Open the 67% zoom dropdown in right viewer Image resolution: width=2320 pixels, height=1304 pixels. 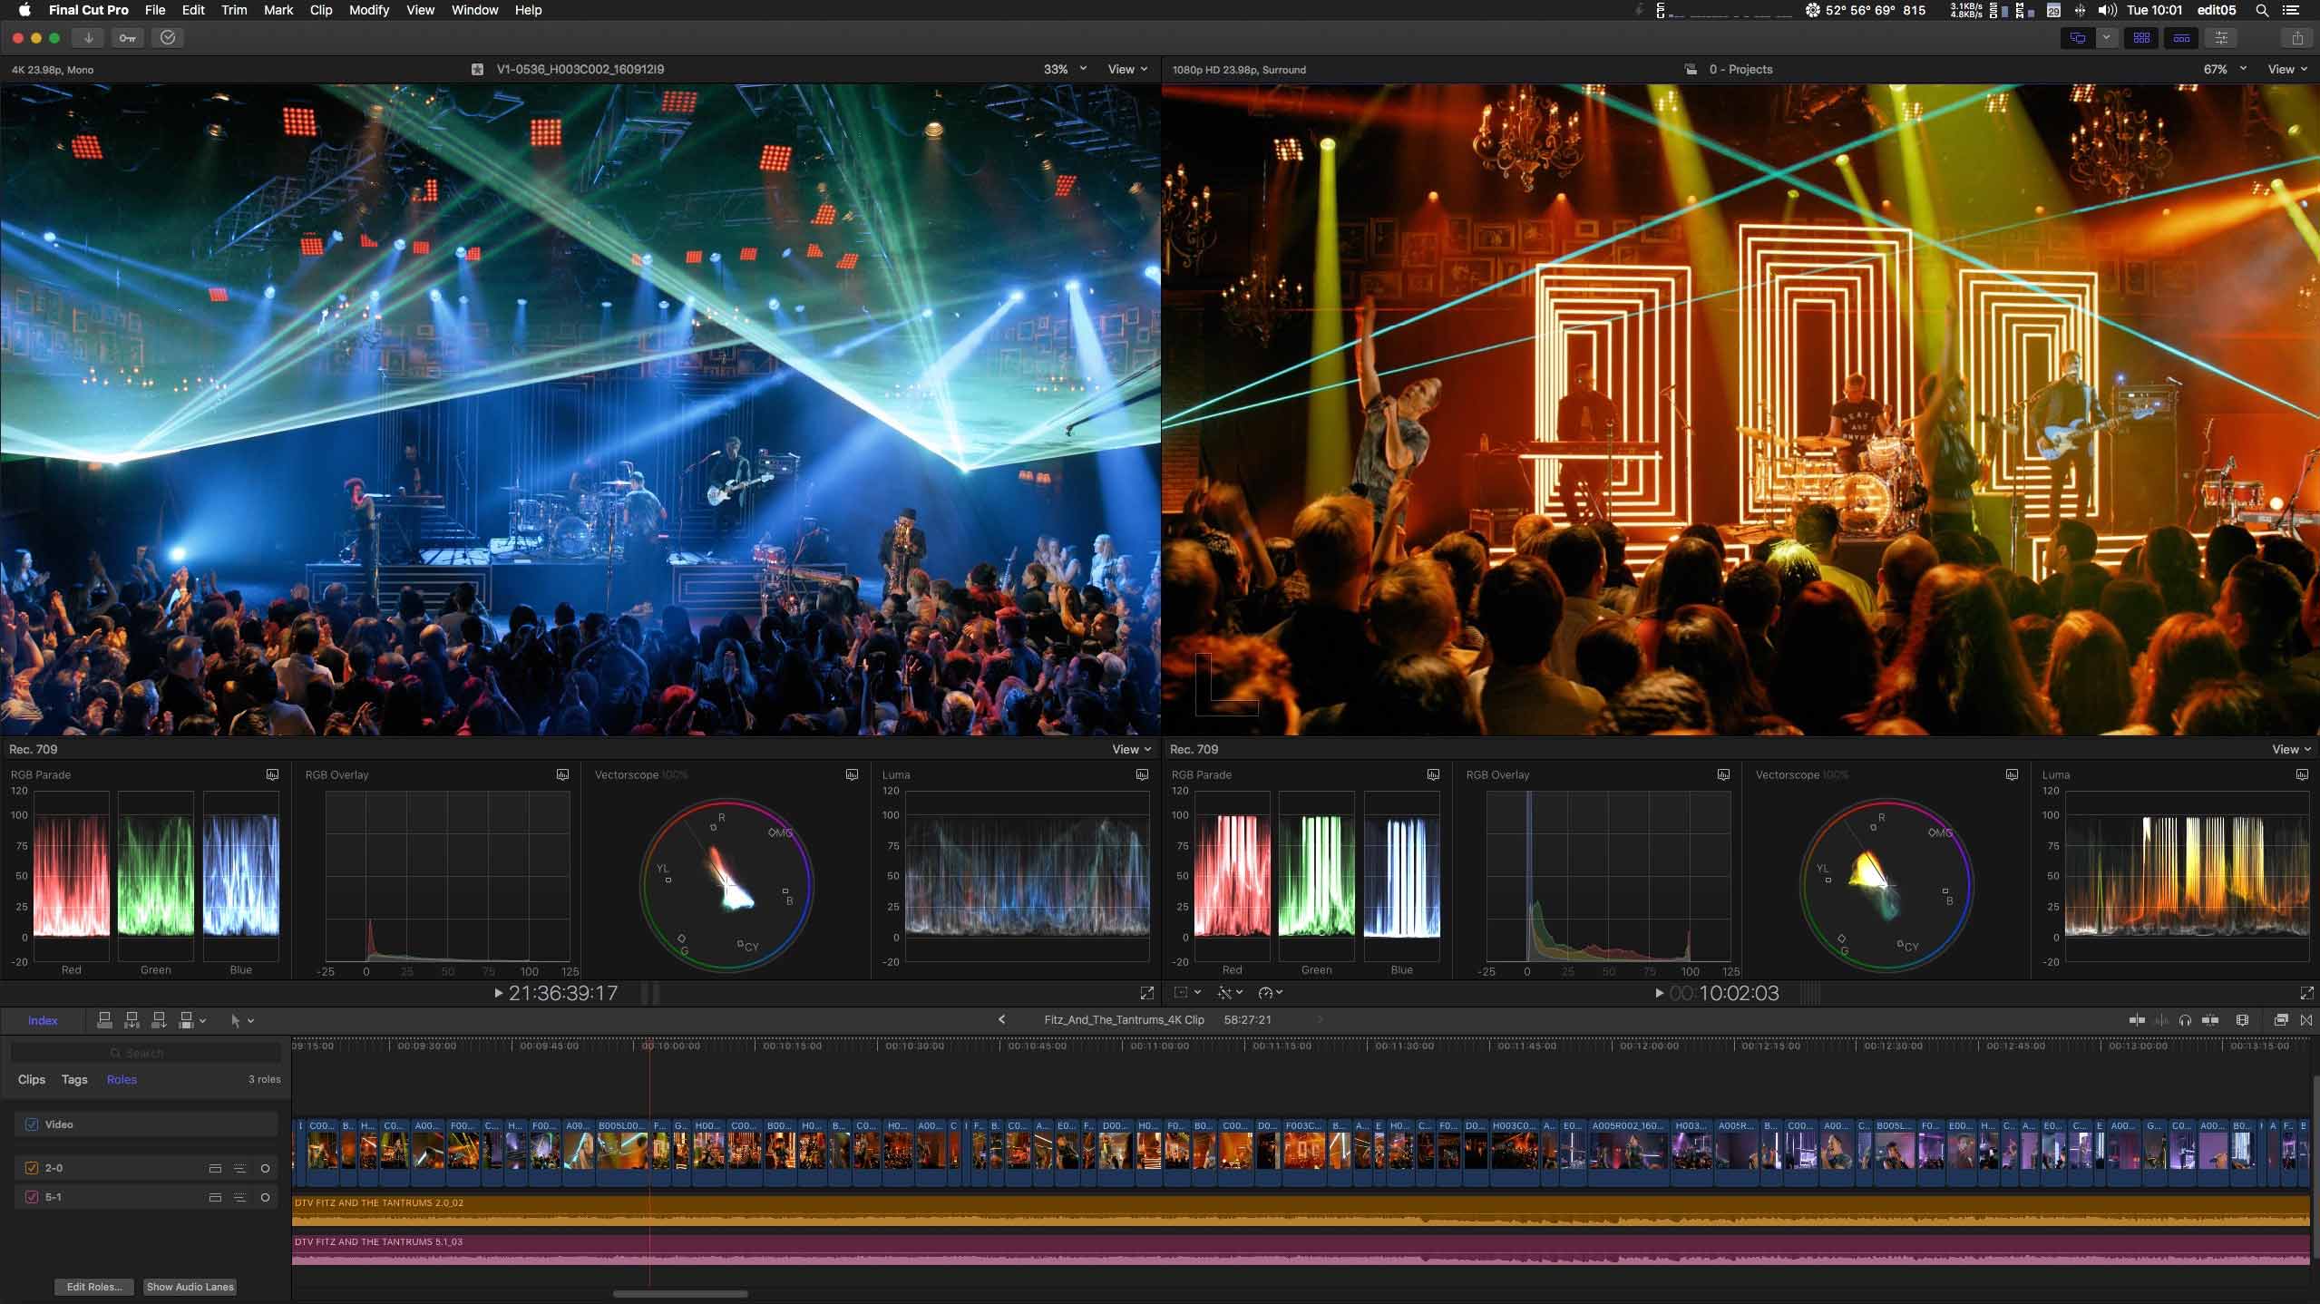(x=2225, y=69)
